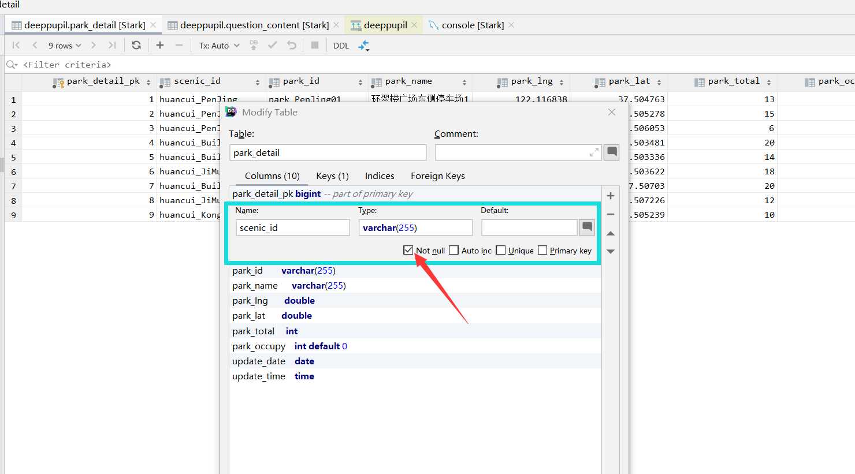Go to last page of rows
Viewport: 855px width, 474px height.
[x=112, y=45]
